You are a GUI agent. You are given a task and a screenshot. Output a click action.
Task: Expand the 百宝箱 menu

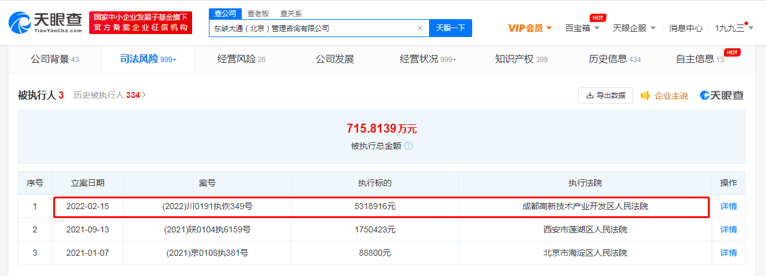(582, 28)
